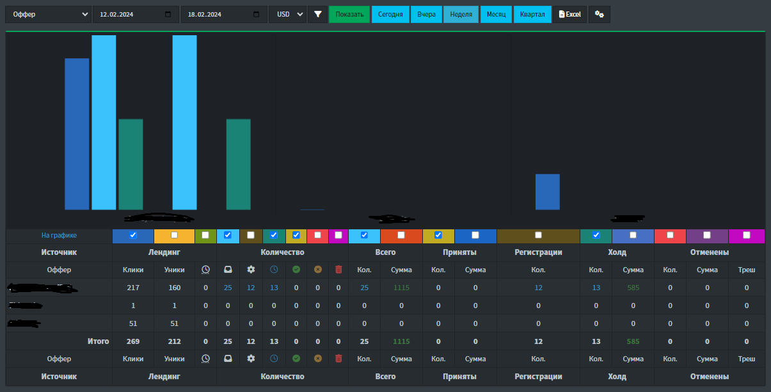This screenshot has width=771, height=392.
Task: Click green checkmark icon in top header row
Action: click(296, 270)
